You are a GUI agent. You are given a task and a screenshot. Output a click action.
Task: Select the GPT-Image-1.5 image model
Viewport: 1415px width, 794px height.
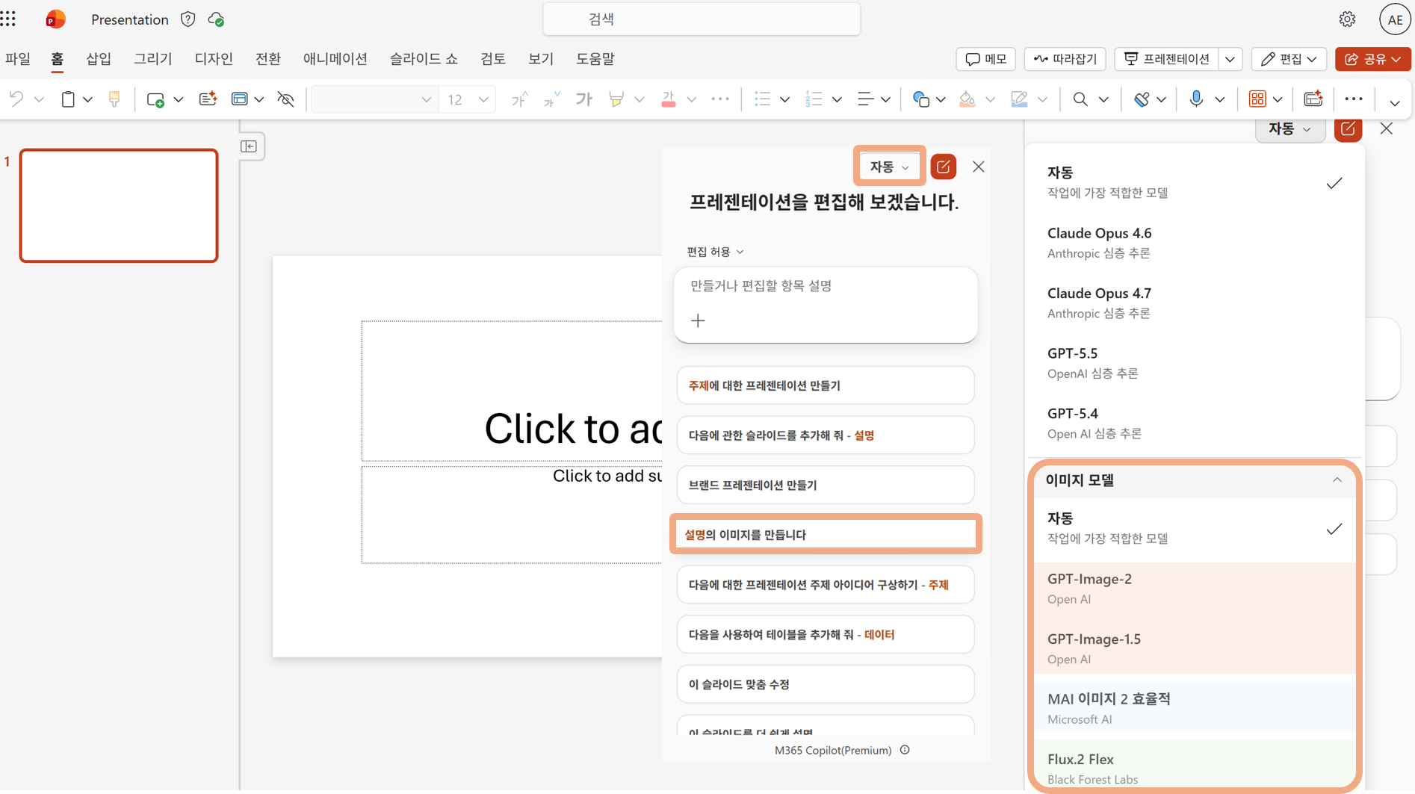tap(1195, 648)
